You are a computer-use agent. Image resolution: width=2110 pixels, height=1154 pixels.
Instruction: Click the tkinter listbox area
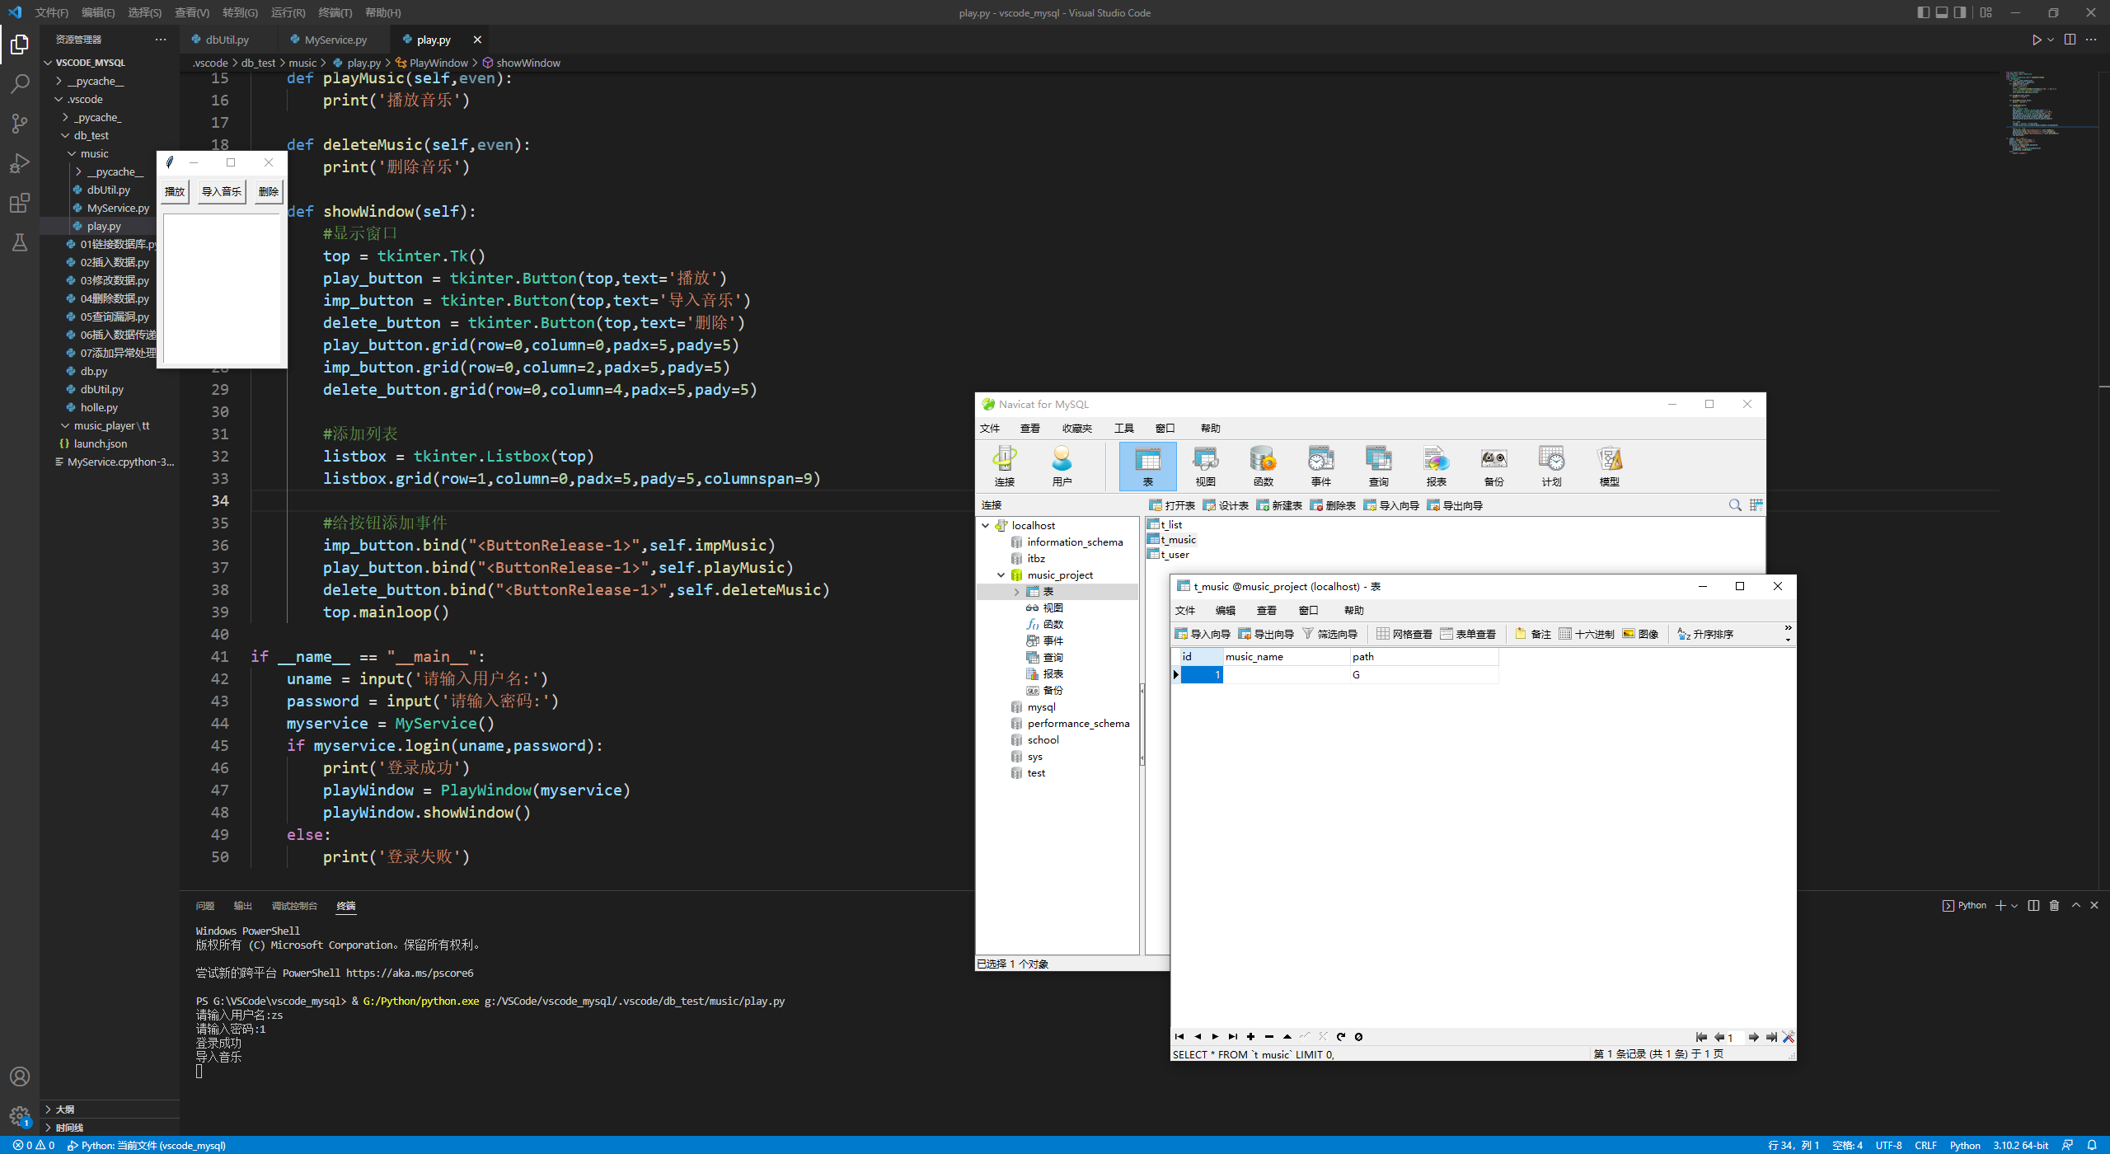click(x=222, y=287)
